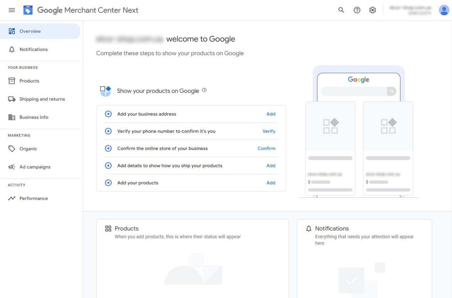Viewport: 452px width, 298px height.
Task: Select Business info in sidebar
Action: coord(34,117)
